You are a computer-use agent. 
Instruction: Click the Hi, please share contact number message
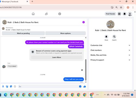pyautogui.click(x=54, y=42)
